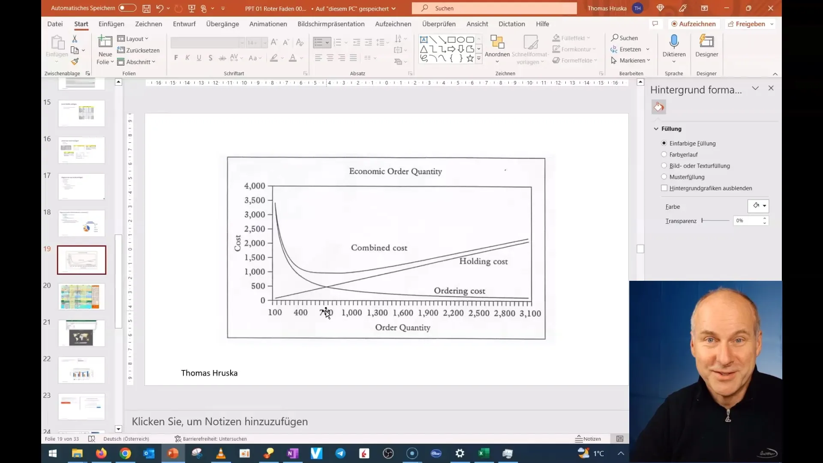
Task: Click the Undo arrow icon
Action: tap(159, 8)
